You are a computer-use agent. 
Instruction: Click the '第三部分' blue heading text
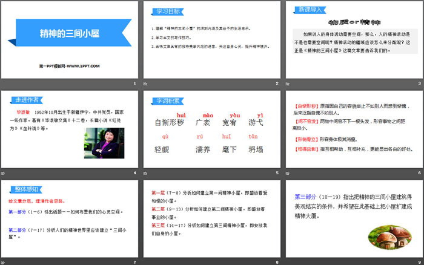pyautogui.click(x=306, y=197)
